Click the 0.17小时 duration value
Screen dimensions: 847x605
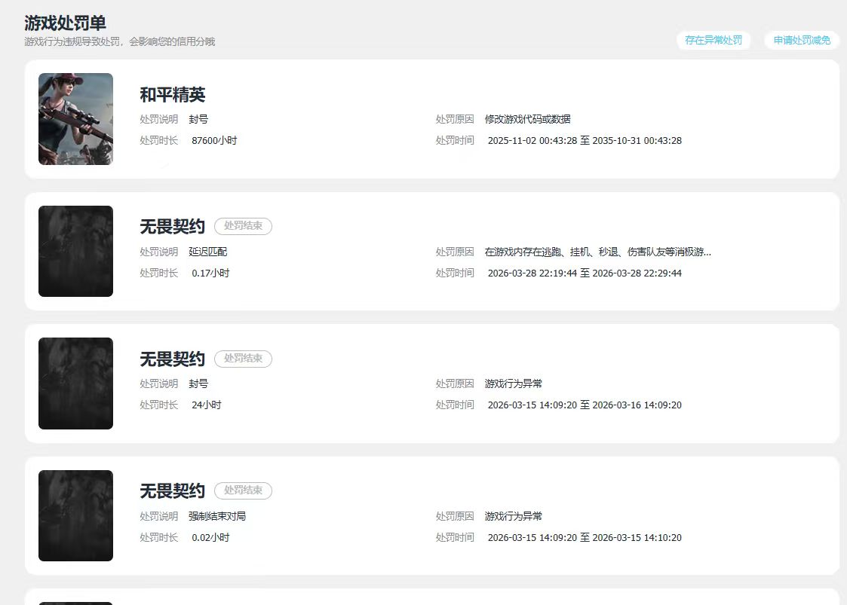point(210,273)
